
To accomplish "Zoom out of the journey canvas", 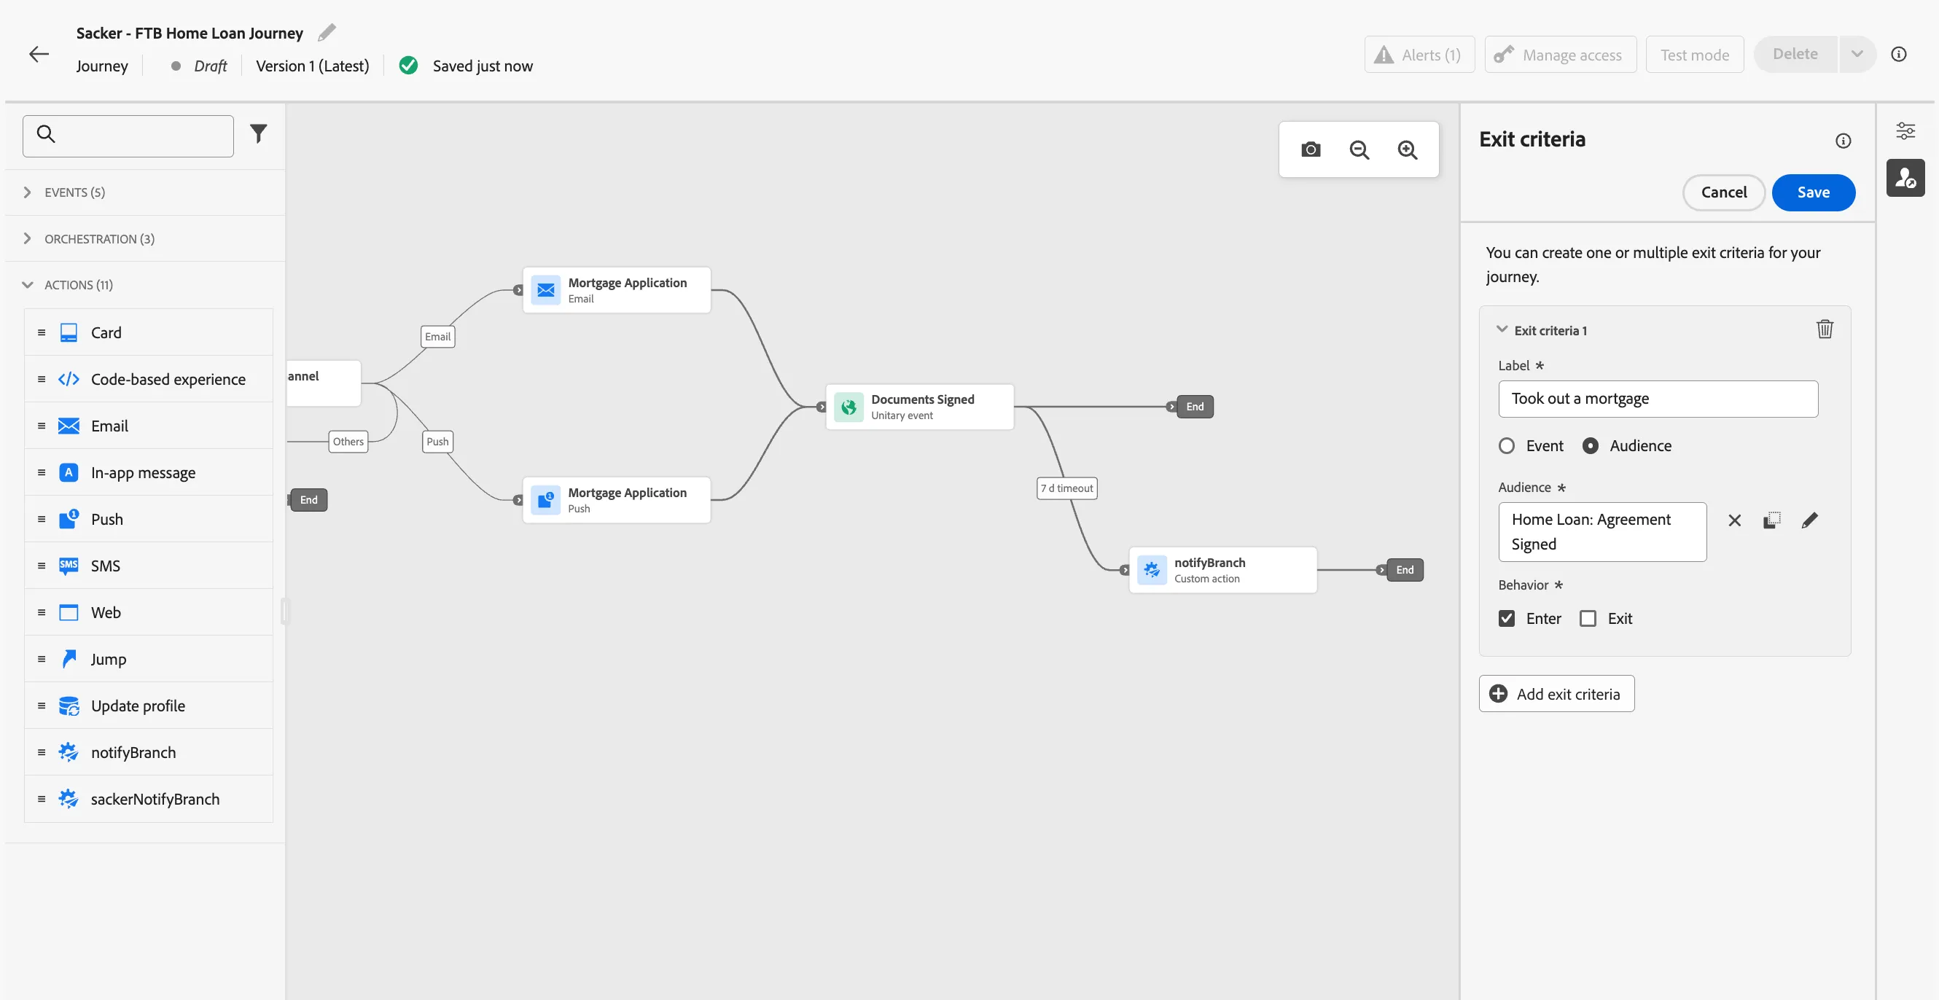I will coord(1359,149).
